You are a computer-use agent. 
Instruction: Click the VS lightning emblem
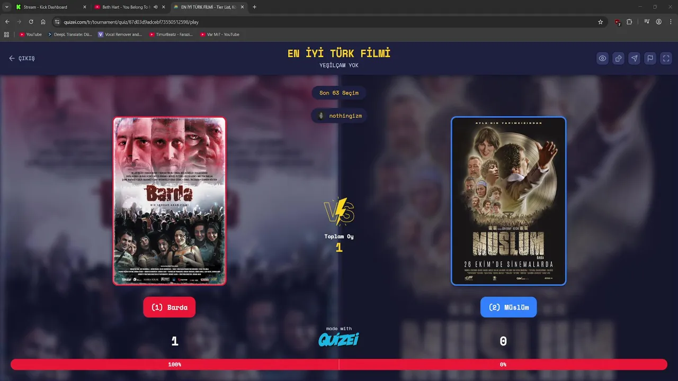[339, 212]
